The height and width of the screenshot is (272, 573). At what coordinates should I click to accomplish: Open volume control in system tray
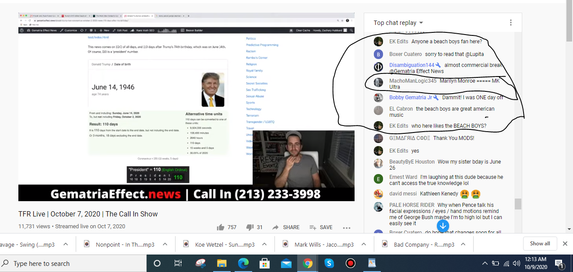click(x=517, y=263)
